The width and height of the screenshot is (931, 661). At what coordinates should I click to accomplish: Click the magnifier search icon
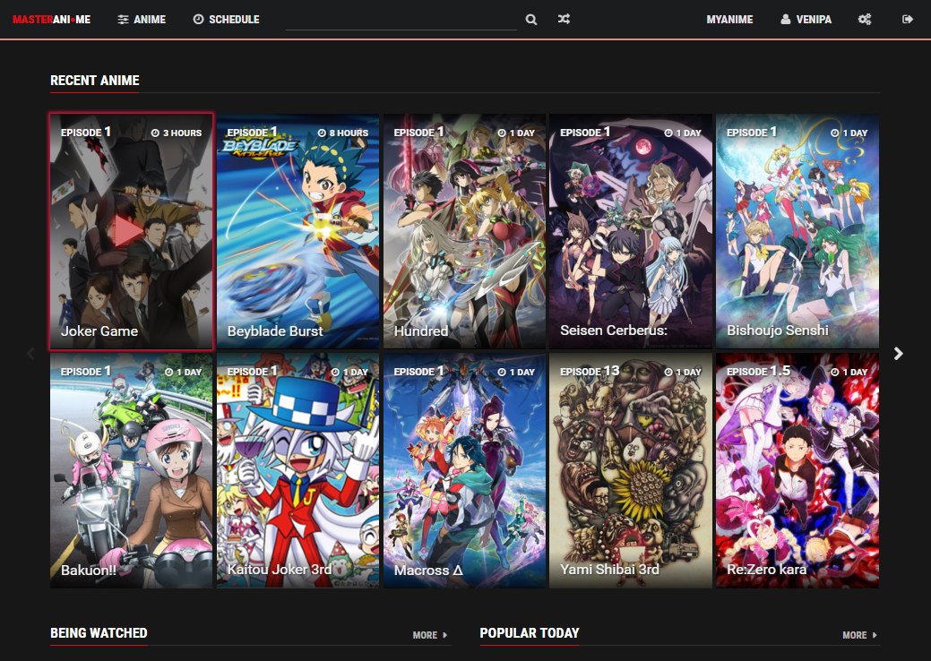pos(531,20)
